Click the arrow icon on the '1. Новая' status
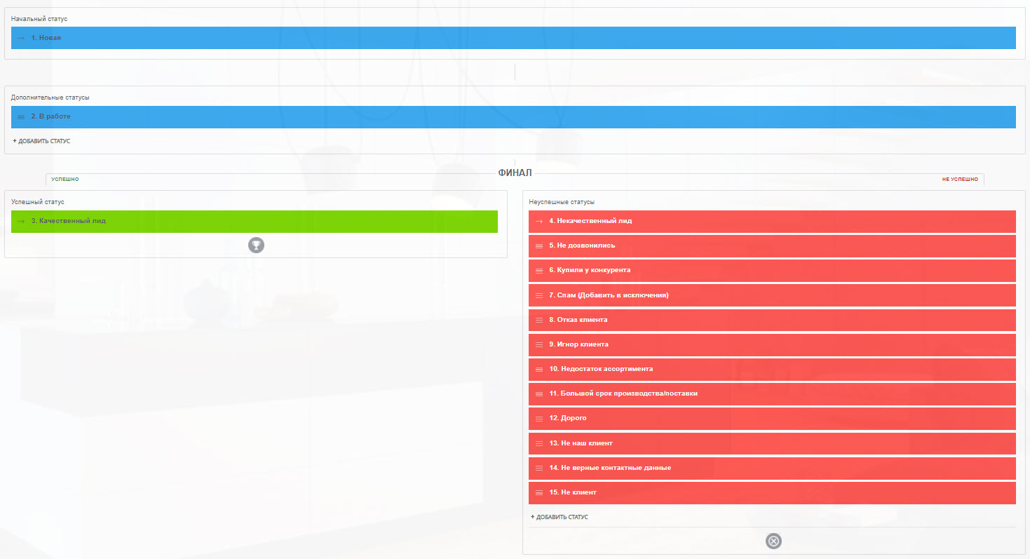The image size is (1030, 559). [x=21, y=38]
